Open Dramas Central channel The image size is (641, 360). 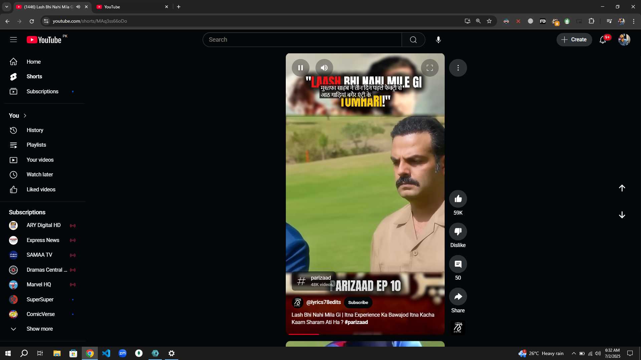pyautogui.click(x=43, y=270)
